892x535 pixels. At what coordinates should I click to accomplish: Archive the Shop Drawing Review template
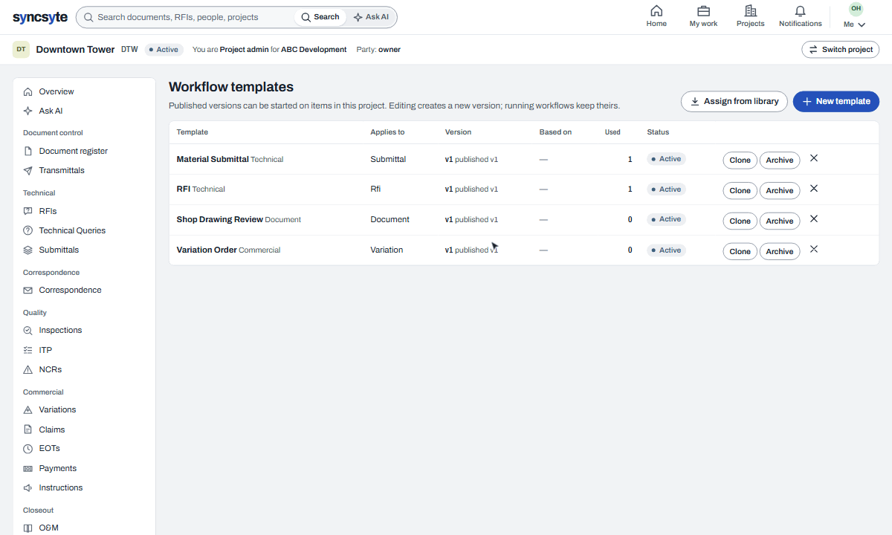780,221
